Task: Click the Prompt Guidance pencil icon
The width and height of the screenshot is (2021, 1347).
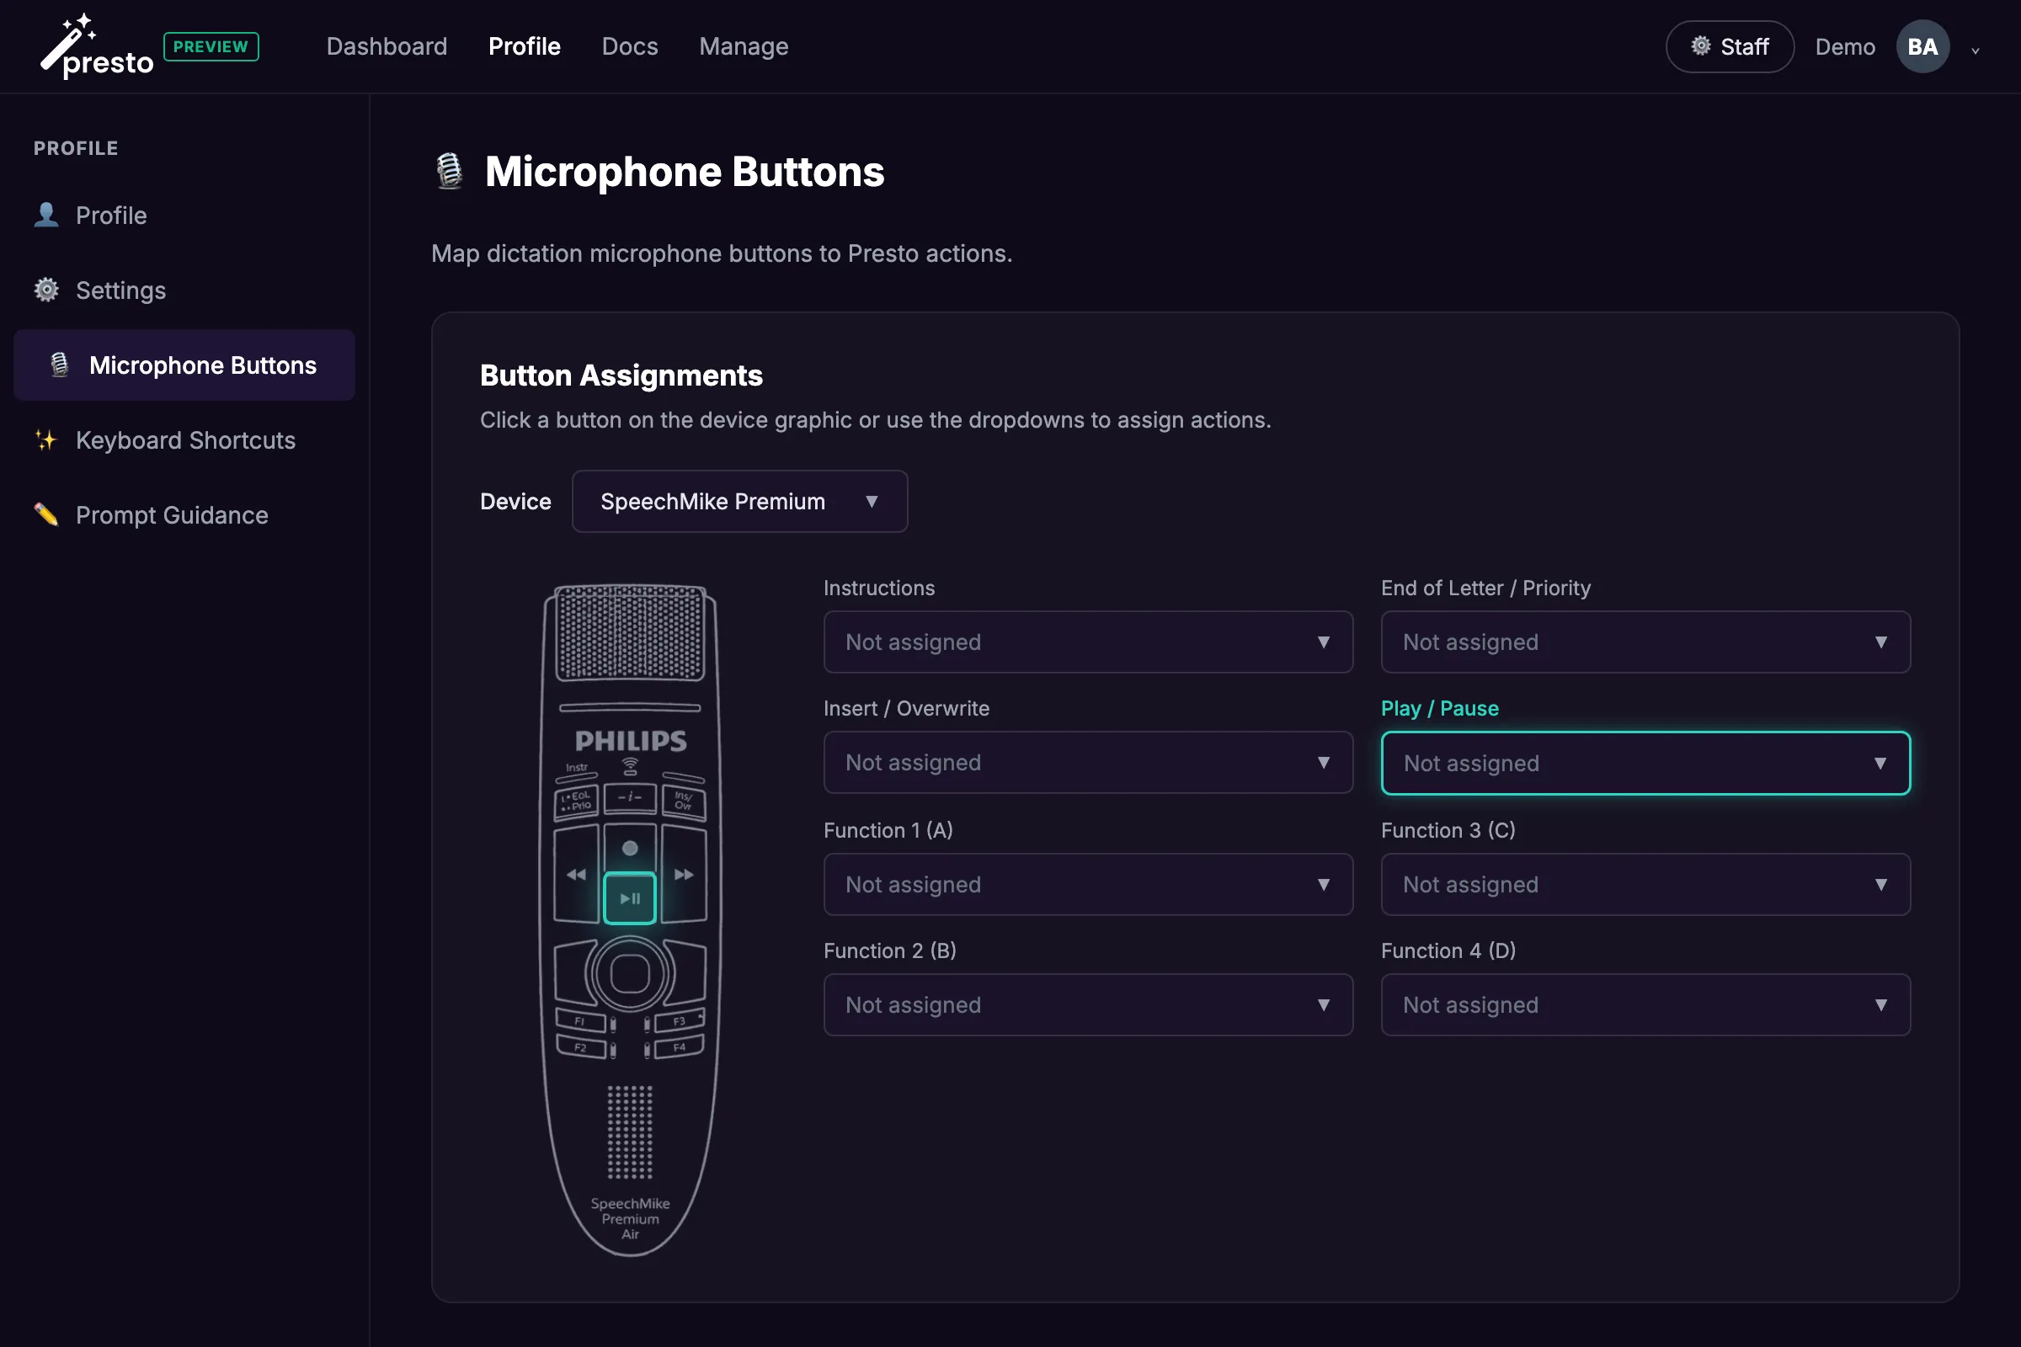Action: [45, 514]
